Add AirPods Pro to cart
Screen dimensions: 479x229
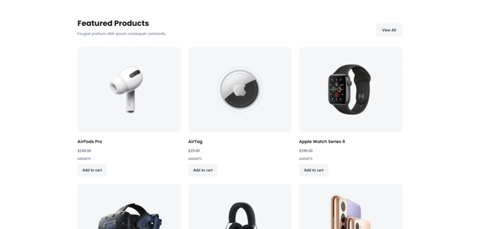tap(92, 170)
